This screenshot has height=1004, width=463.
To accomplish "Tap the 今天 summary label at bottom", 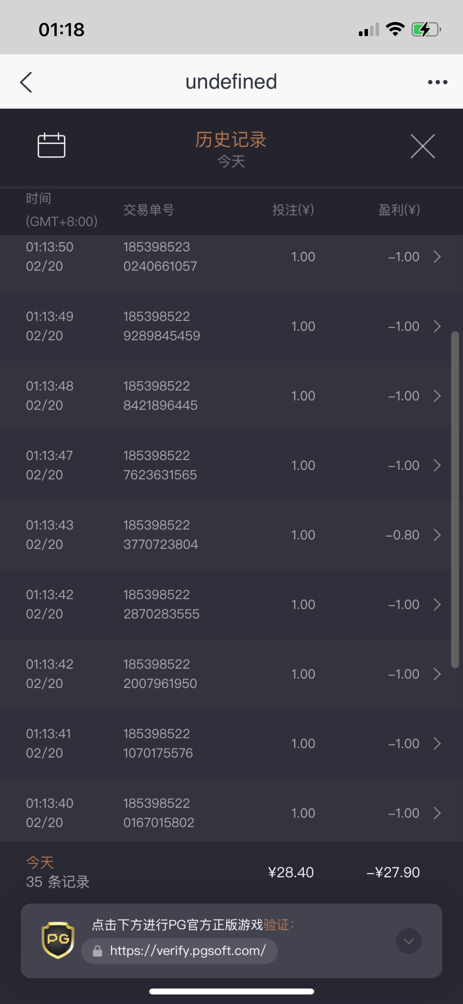I will [40, 862].
